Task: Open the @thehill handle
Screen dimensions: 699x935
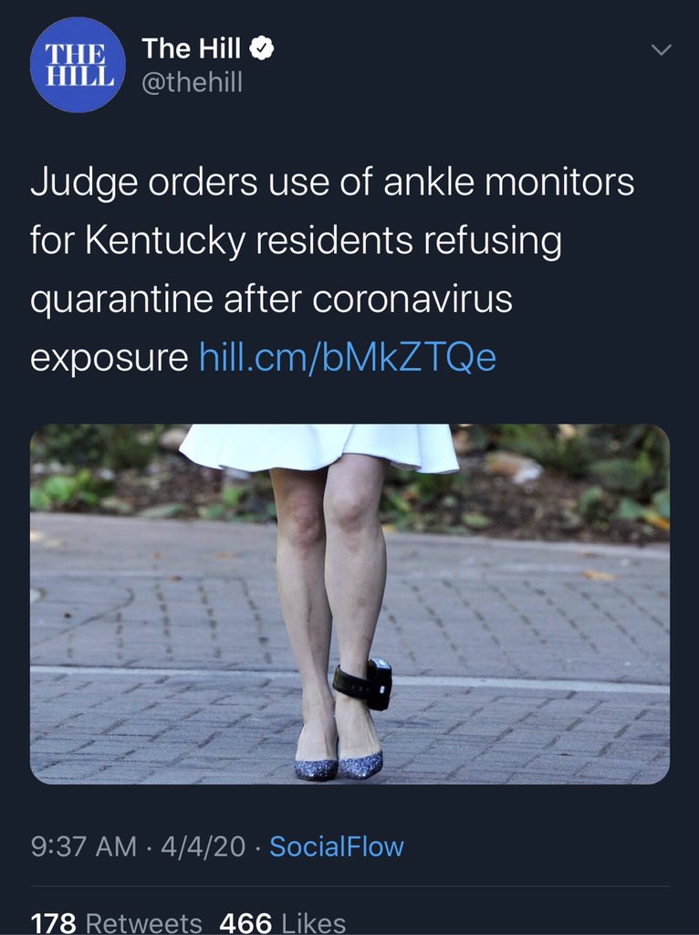Action: pyautogui.click(x=192, y=81)
